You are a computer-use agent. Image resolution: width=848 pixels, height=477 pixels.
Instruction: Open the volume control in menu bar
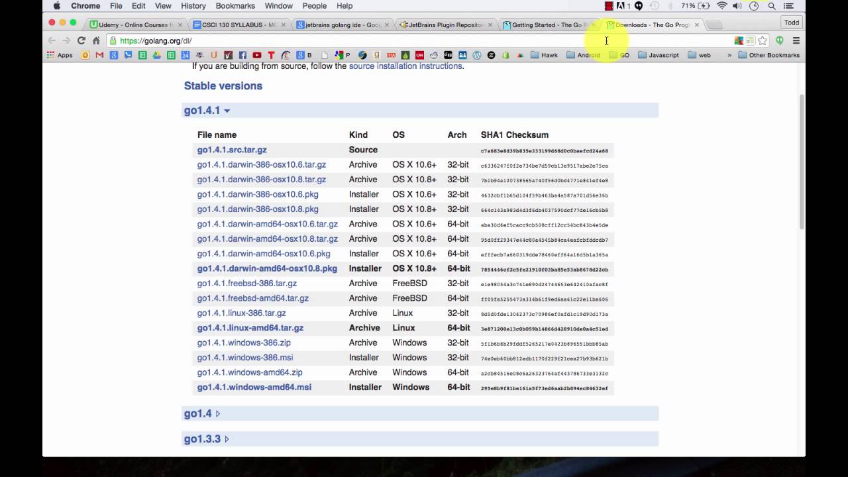tap(737, 6)
